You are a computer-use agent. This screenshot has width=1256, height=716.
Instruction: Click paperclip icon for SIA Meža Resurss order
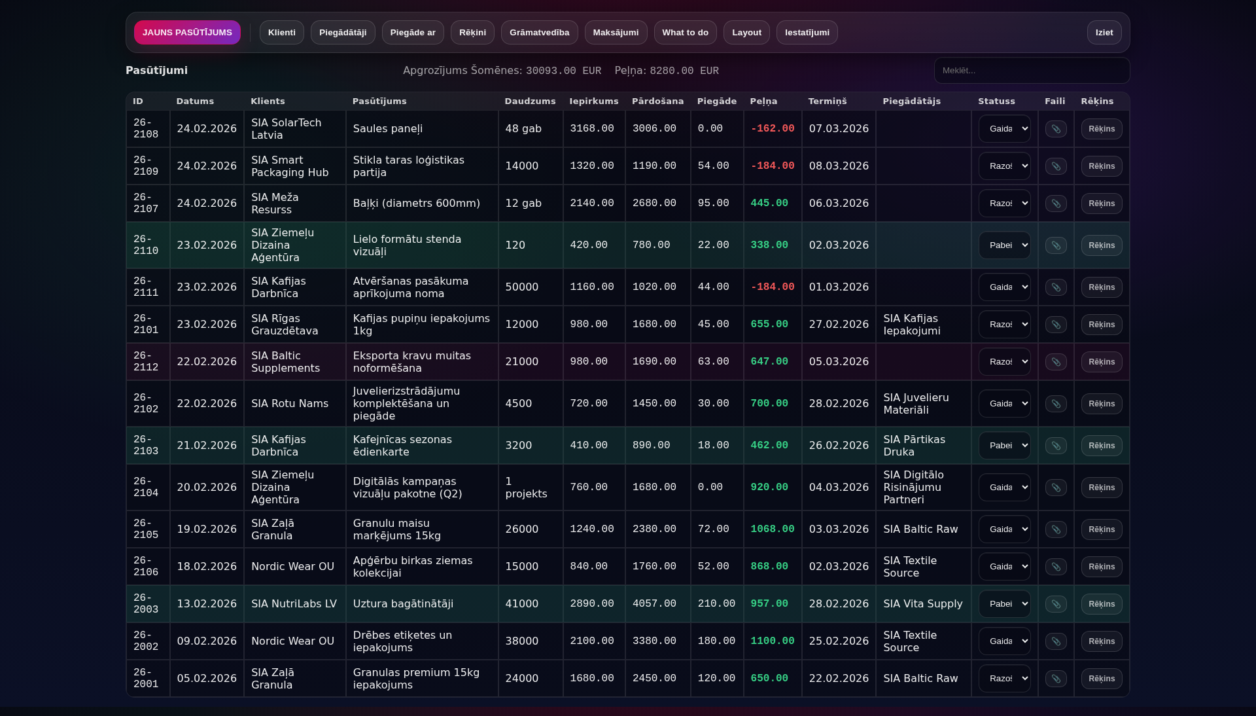click(1056, 204)
